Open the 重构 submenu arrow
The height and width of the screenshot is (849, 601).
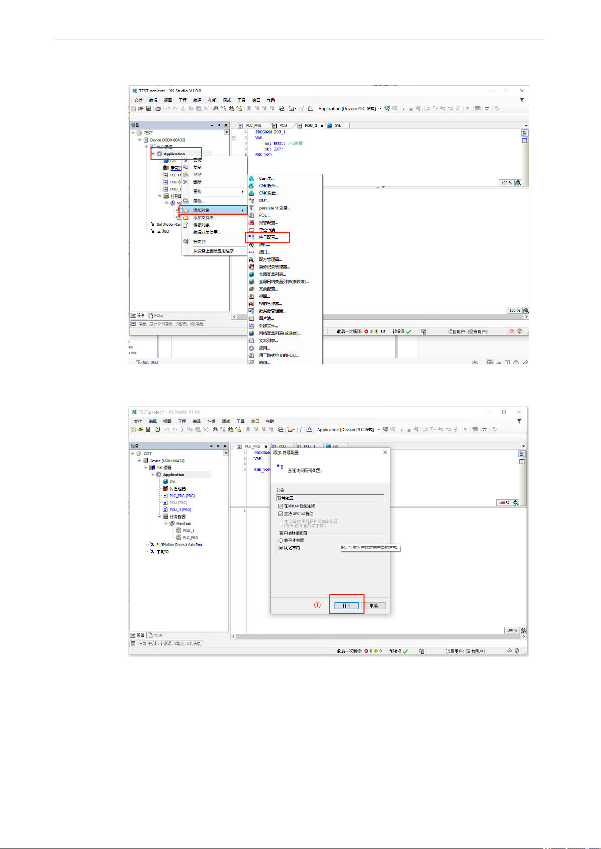[243, 191]
